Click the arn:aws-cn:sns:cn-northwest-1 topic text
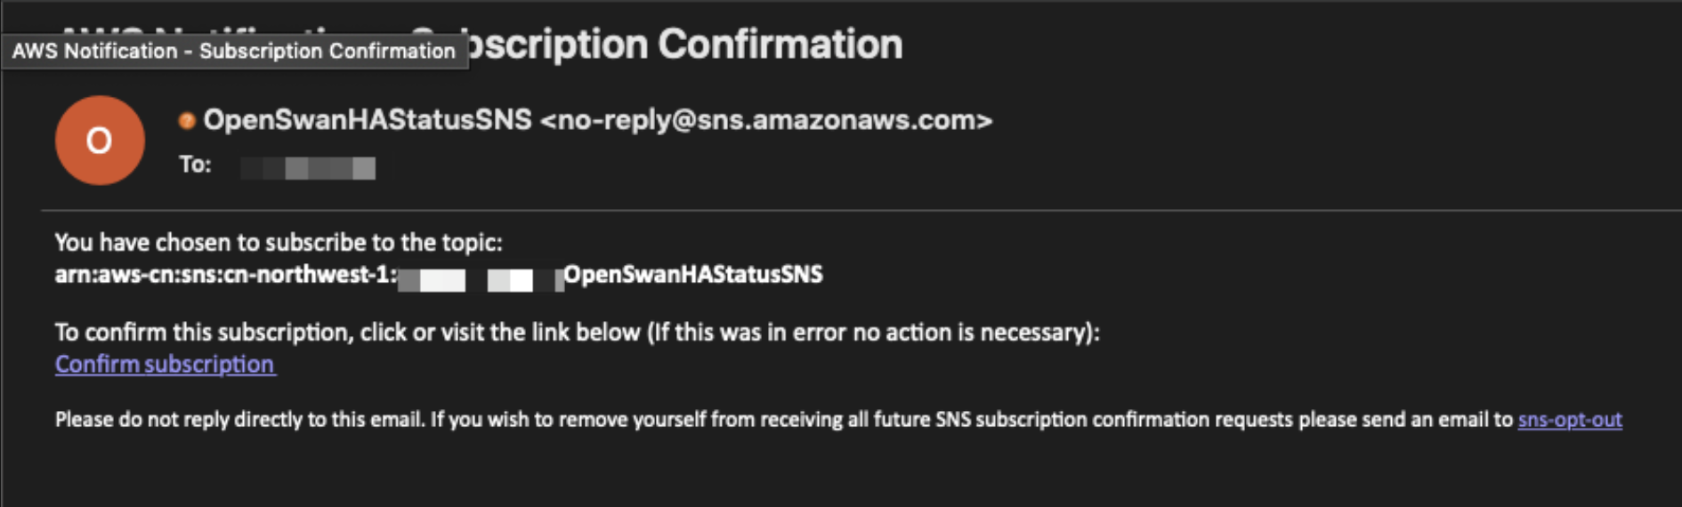The height and width of the screenshot is (507, 1682). 226,274
